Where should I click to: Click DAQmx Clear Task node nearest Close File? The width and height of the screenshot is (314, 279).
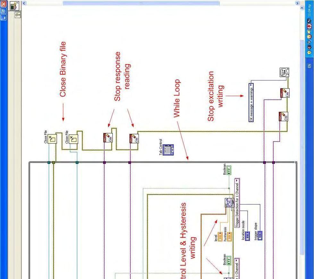tap(108, 138)
